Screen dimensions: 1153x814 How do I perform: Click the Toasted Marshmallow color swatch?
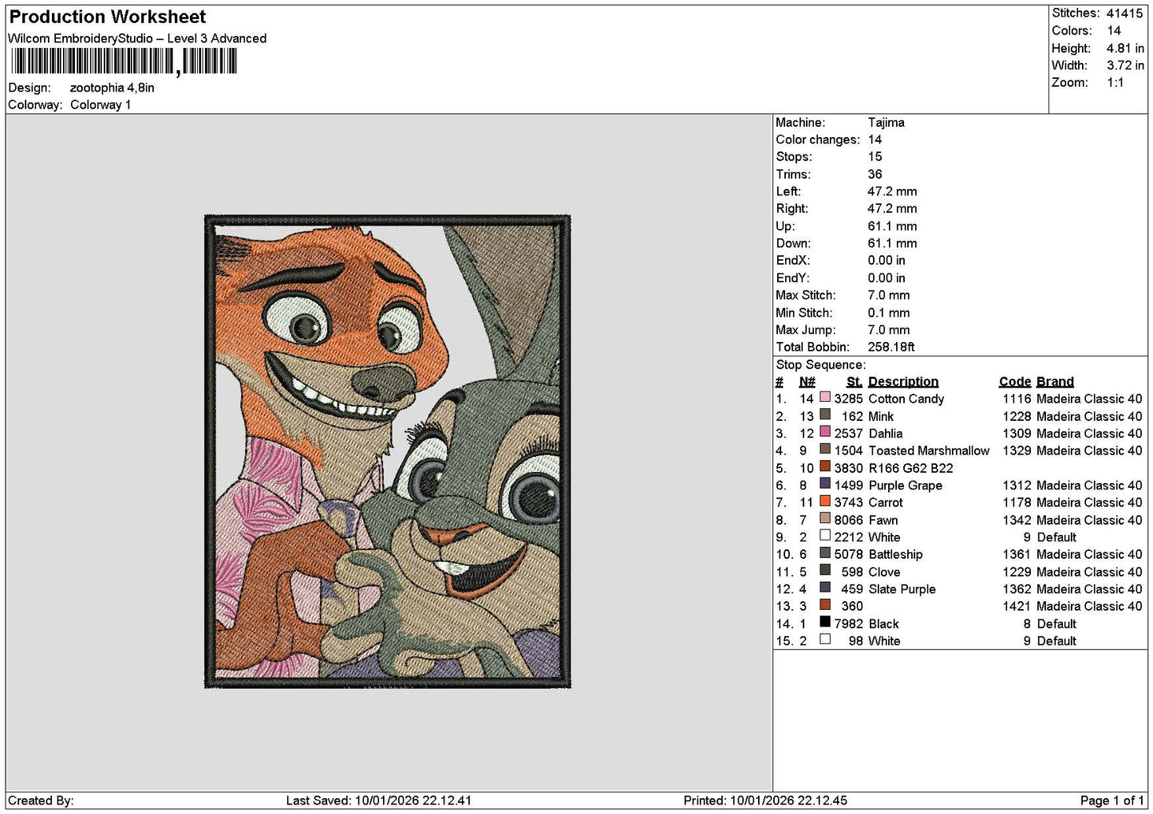coord(825,449)
